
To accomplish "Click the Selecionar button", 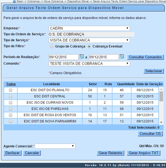I will pyautogui.click(x=154, y=71).
